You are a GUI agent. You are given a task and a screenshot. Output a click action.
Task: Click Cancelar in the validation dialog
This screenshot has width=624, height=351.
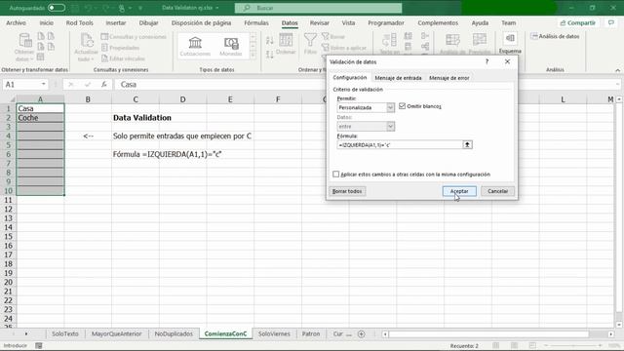[497, 191]
